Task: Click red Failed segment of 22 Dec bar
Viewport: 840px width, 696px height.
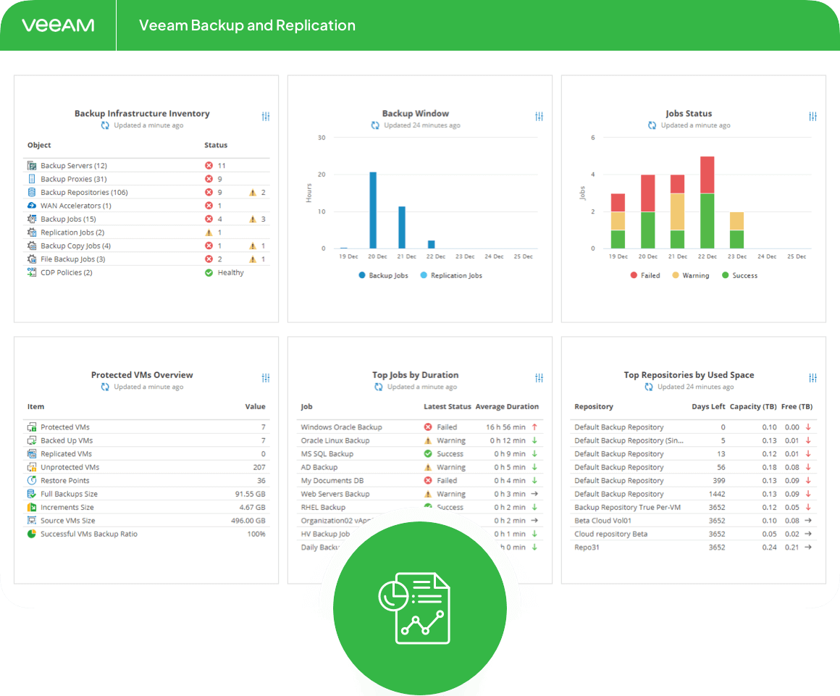Action: (707, 175)
